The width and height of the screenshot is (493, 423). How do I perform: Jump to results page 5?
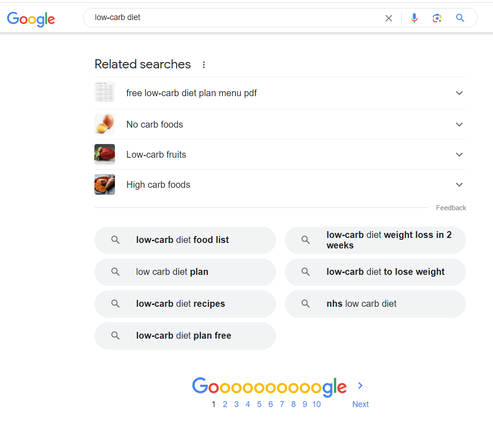pos(259,404)
